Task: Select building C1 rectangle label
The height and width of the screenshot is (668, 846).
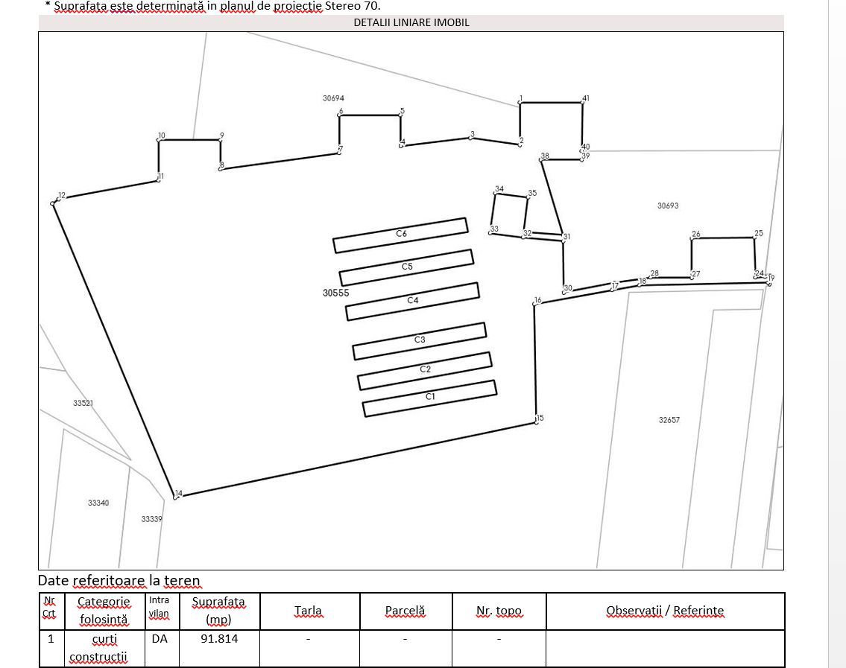Action: (430, 397)
